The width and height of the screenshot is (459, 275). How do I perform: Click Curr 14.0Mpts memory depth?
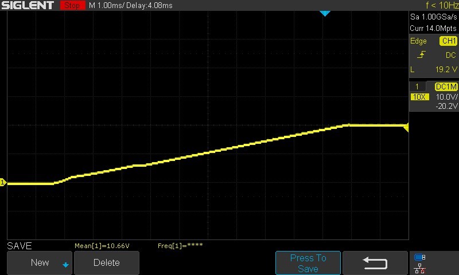click(433, 28)
